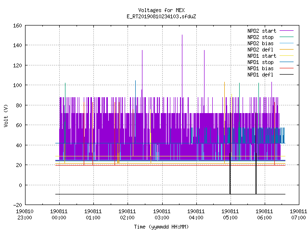Click the 80 y-axis tick value
The image size is (308, 231).
(19, 105)
